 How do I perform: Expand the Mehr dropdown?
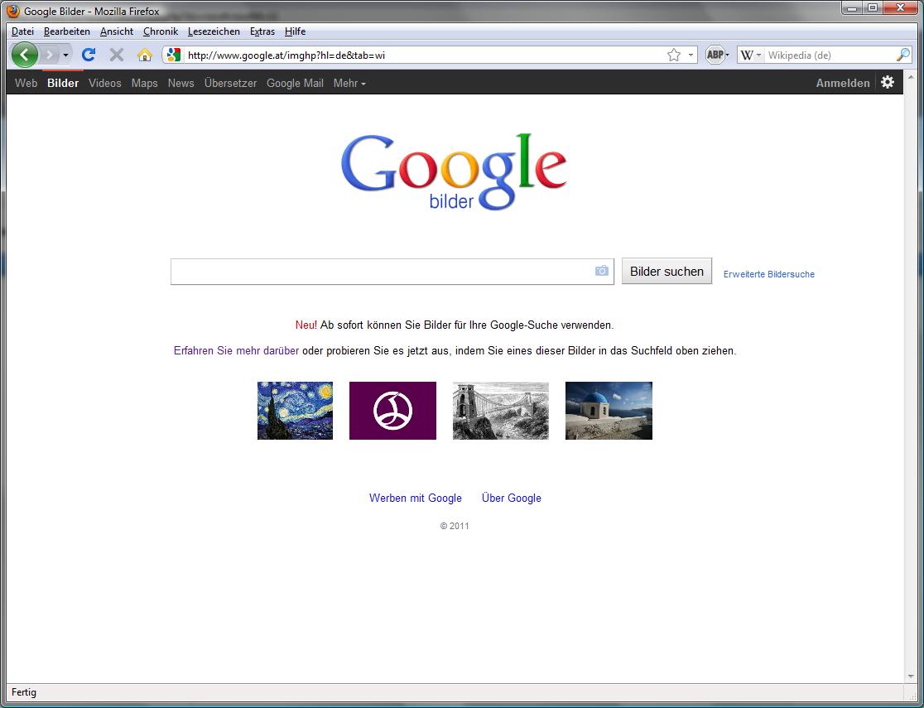point(349,83)
